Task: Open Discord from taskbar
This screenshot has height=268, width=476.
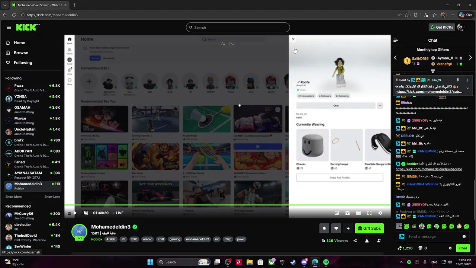Action: point(304,262)
